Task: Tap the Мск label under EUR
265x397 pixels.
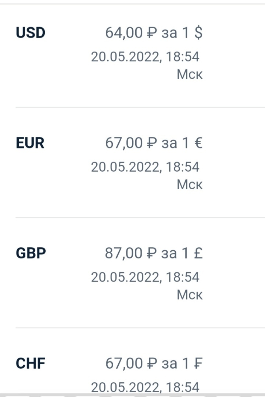Action: click(x=189, y=185)
